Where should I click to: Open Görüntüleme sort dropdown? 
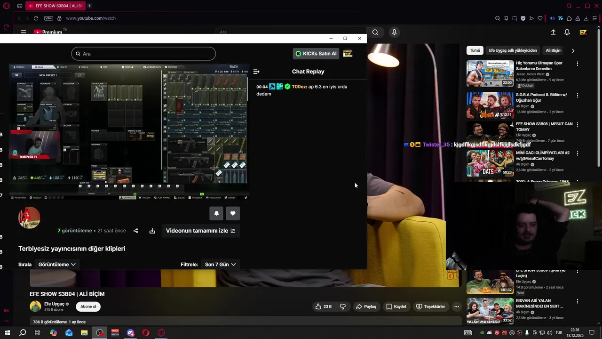pos(57,265)
